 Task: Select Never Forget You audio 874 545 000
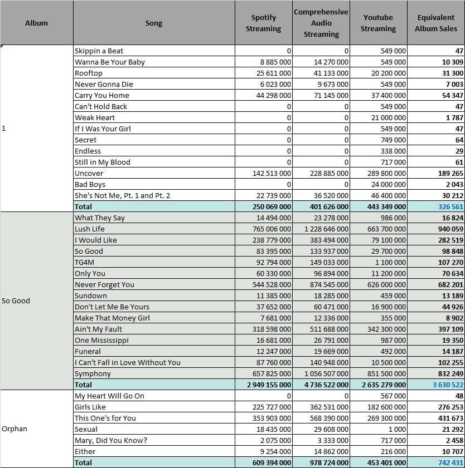coord(321,284)
